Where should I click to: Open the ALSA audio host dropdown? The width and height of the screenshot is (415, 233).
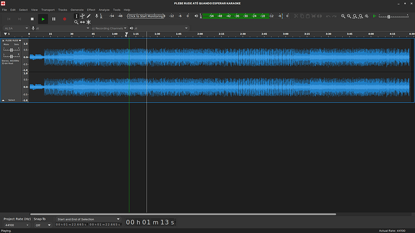pos(16,28)
